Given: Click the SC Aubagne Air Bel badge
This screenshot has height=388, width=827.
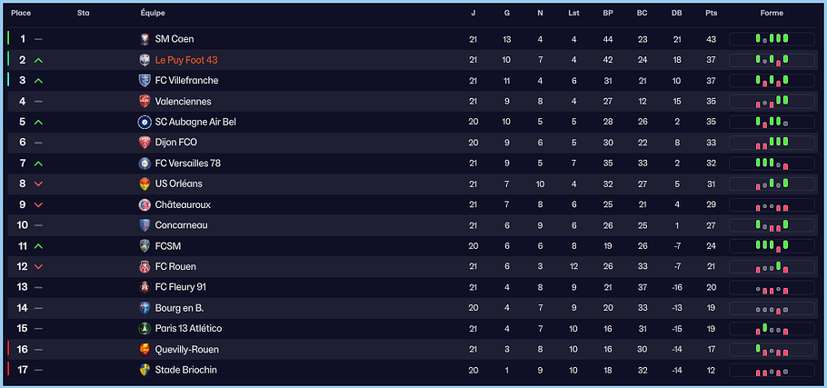Looking at the screenshot, I should [x=144, y=122].
